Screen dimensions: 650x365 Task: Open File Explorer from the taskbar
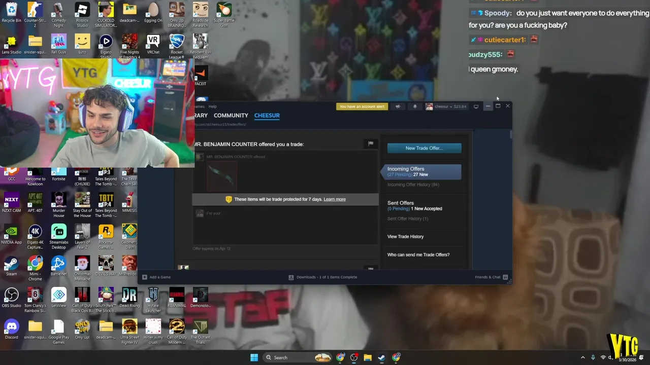click(x=368, y=357)
